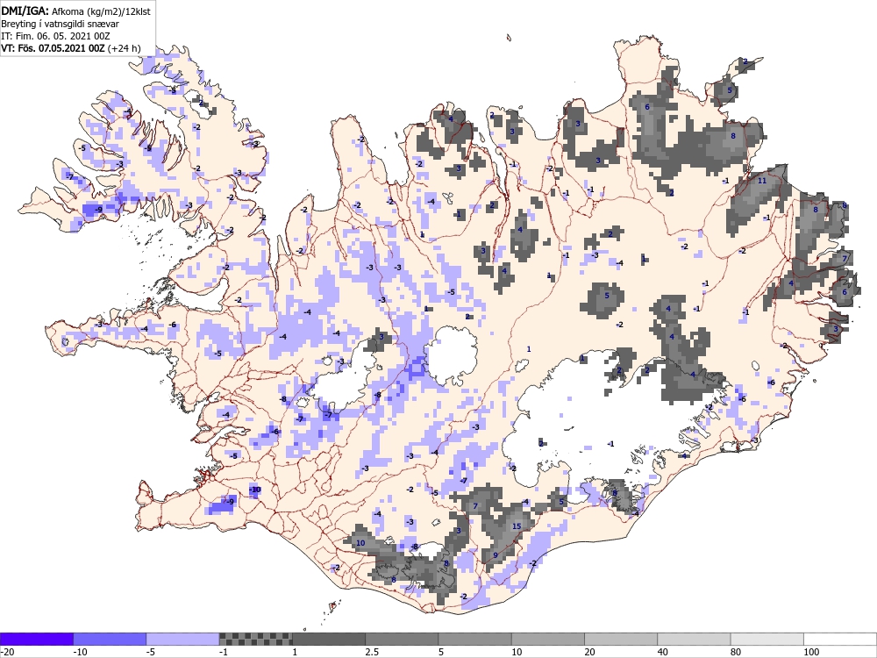Screen dimensions: 877x658
Task: Click the darkest gray 1 to 2.5 legend swatch
Action: tap(329, 639)
